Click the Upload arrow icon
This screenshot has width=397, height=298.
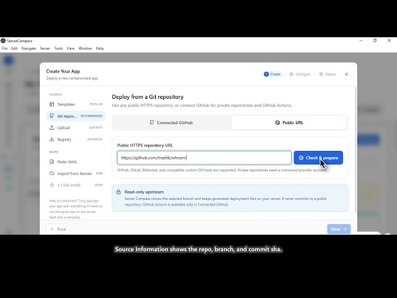coord(51,127)
